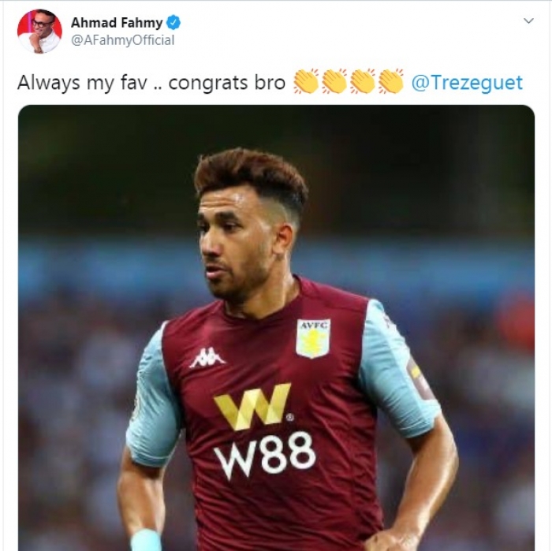Image resolution: width=552 pixels, height=551 pixels.
Task: Click Ahmad Fahmy's profile avatar
Action: click(x=39, y=32)
